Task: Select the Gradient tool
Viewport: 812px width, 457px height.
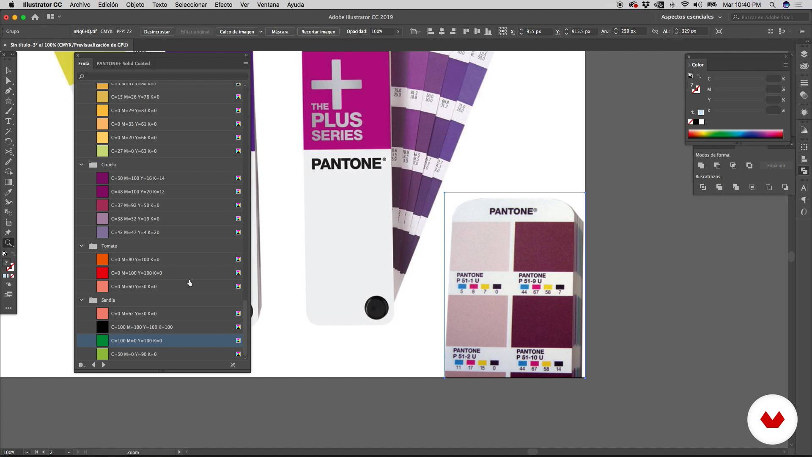Action: click(8, 182)
